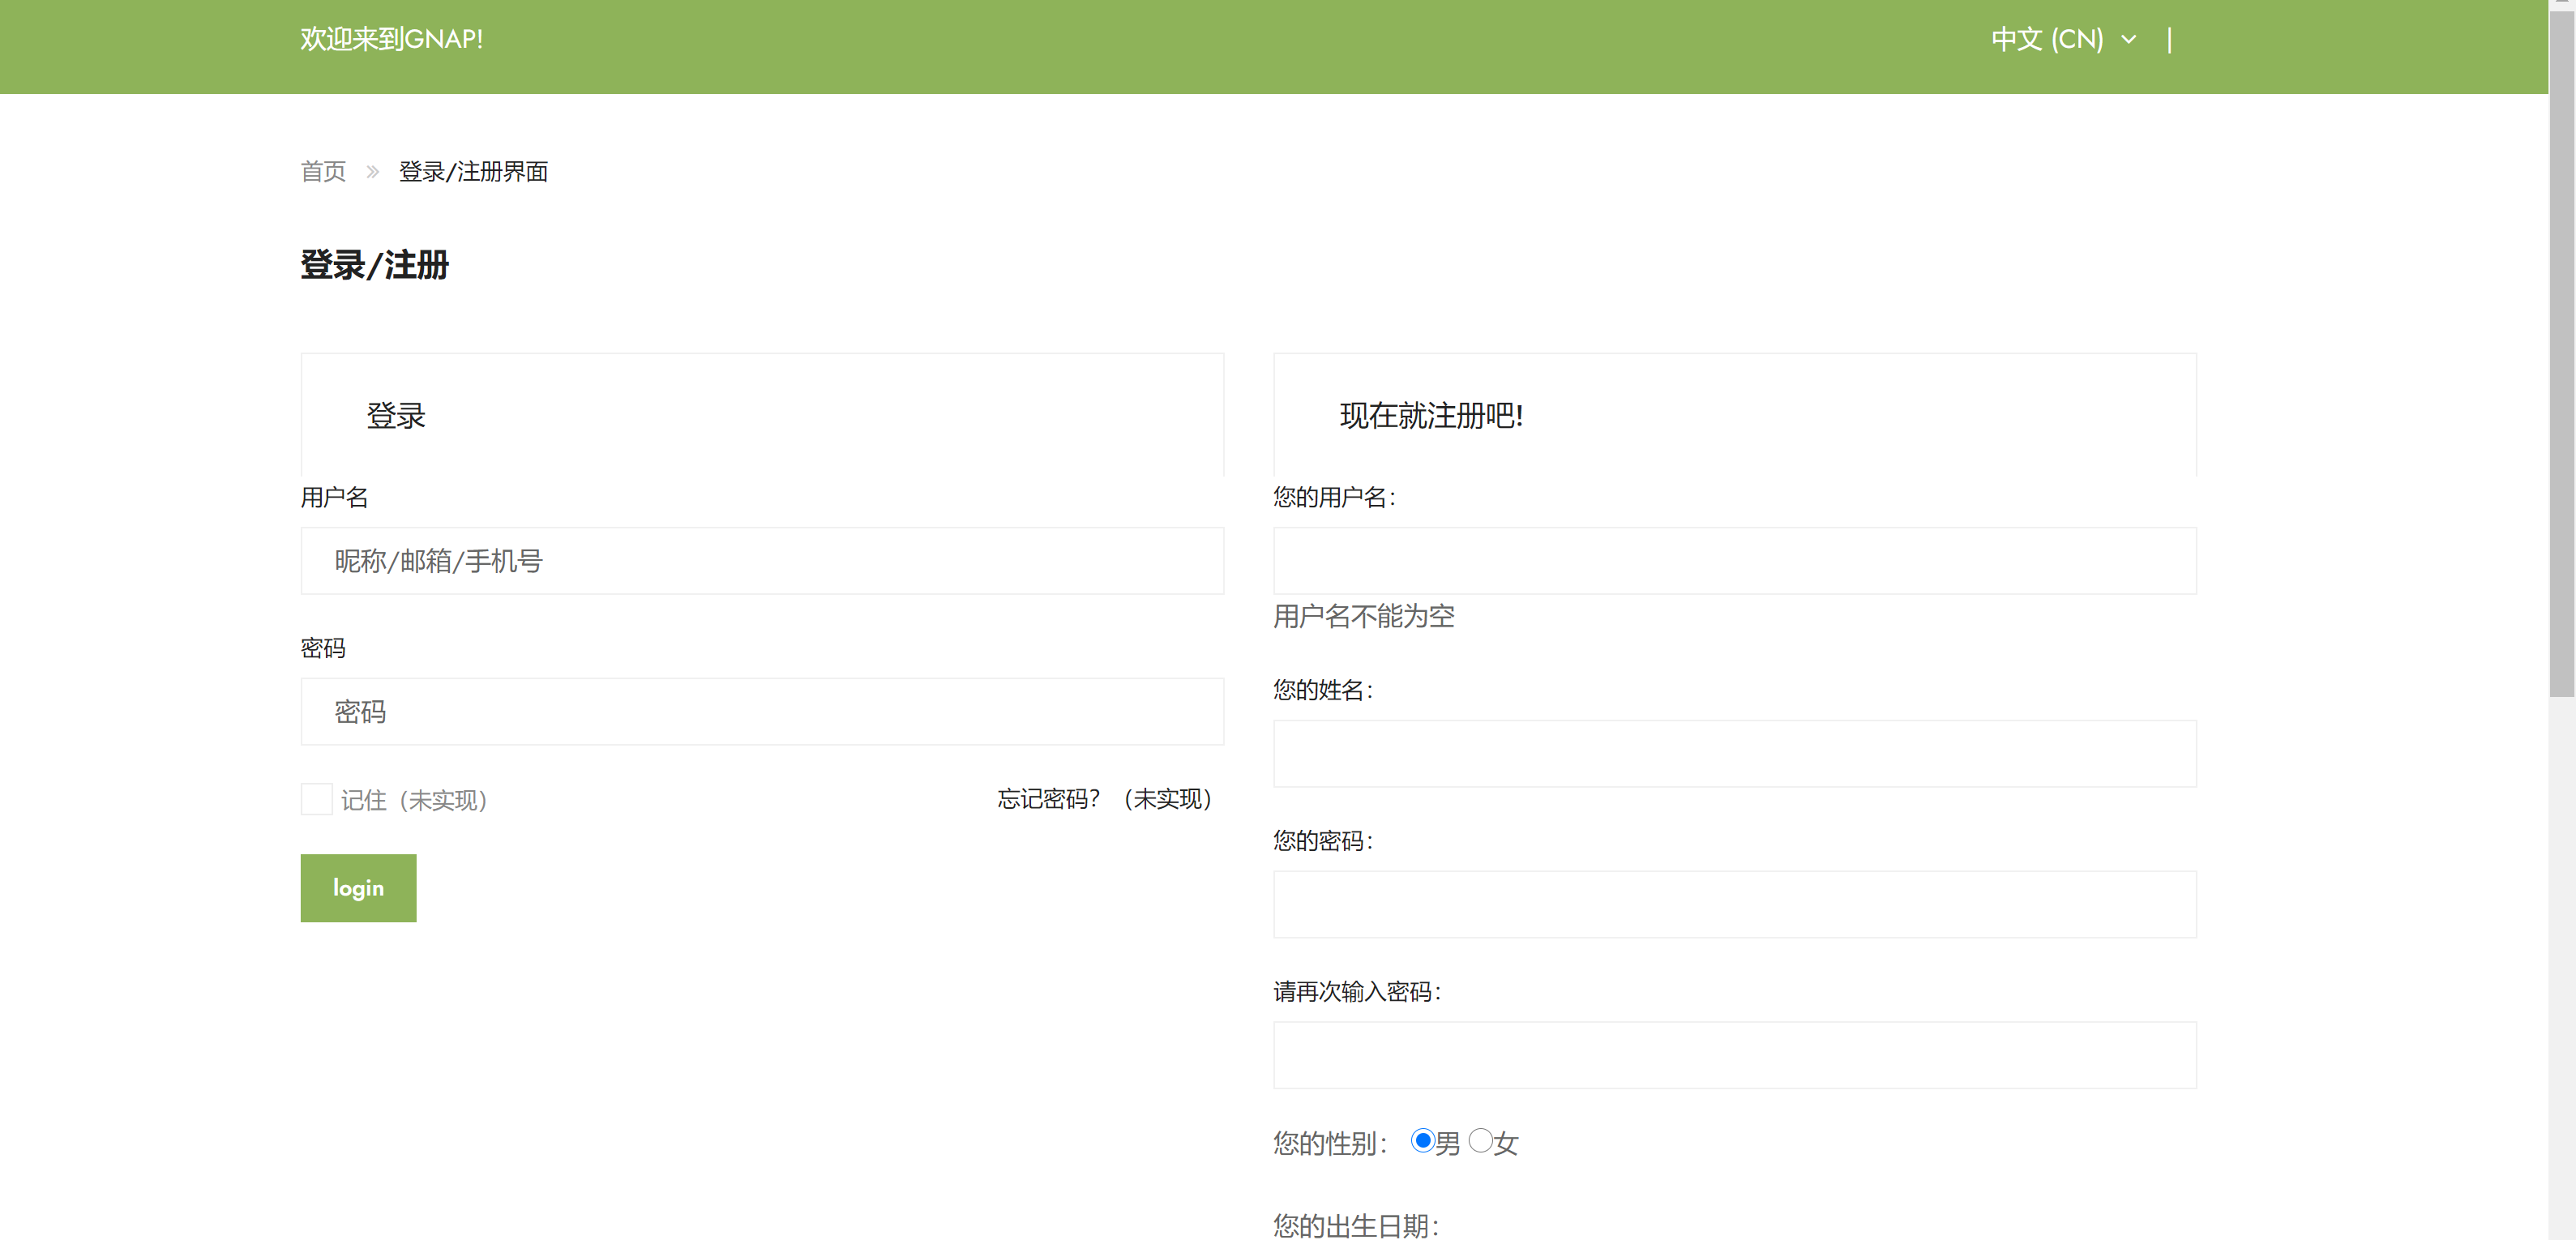Focus the 请再次输入密码 confirm field

pos(1734,1055)
